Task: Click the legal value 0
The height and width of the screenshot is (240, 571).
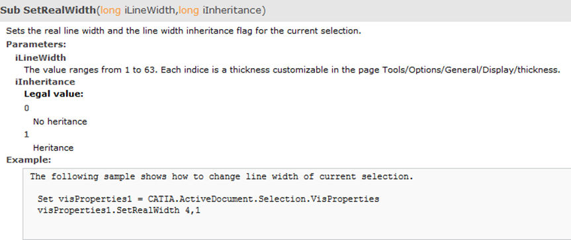Action: tap(26, 108)
